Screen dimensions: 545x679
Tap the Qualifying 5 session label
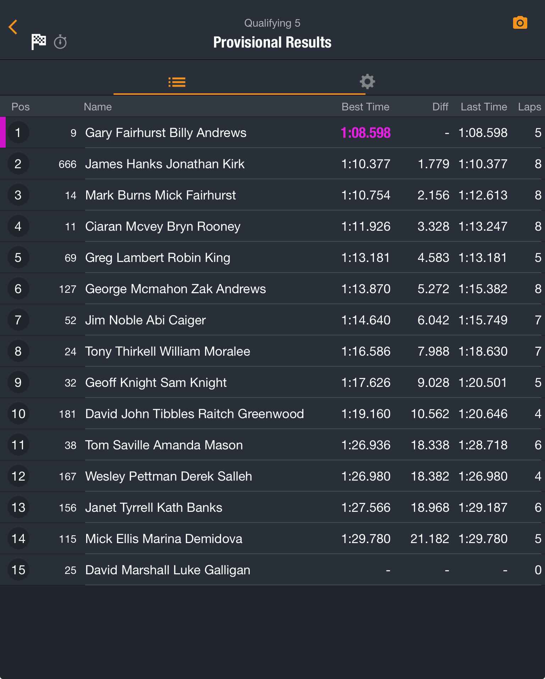(272, 23)
